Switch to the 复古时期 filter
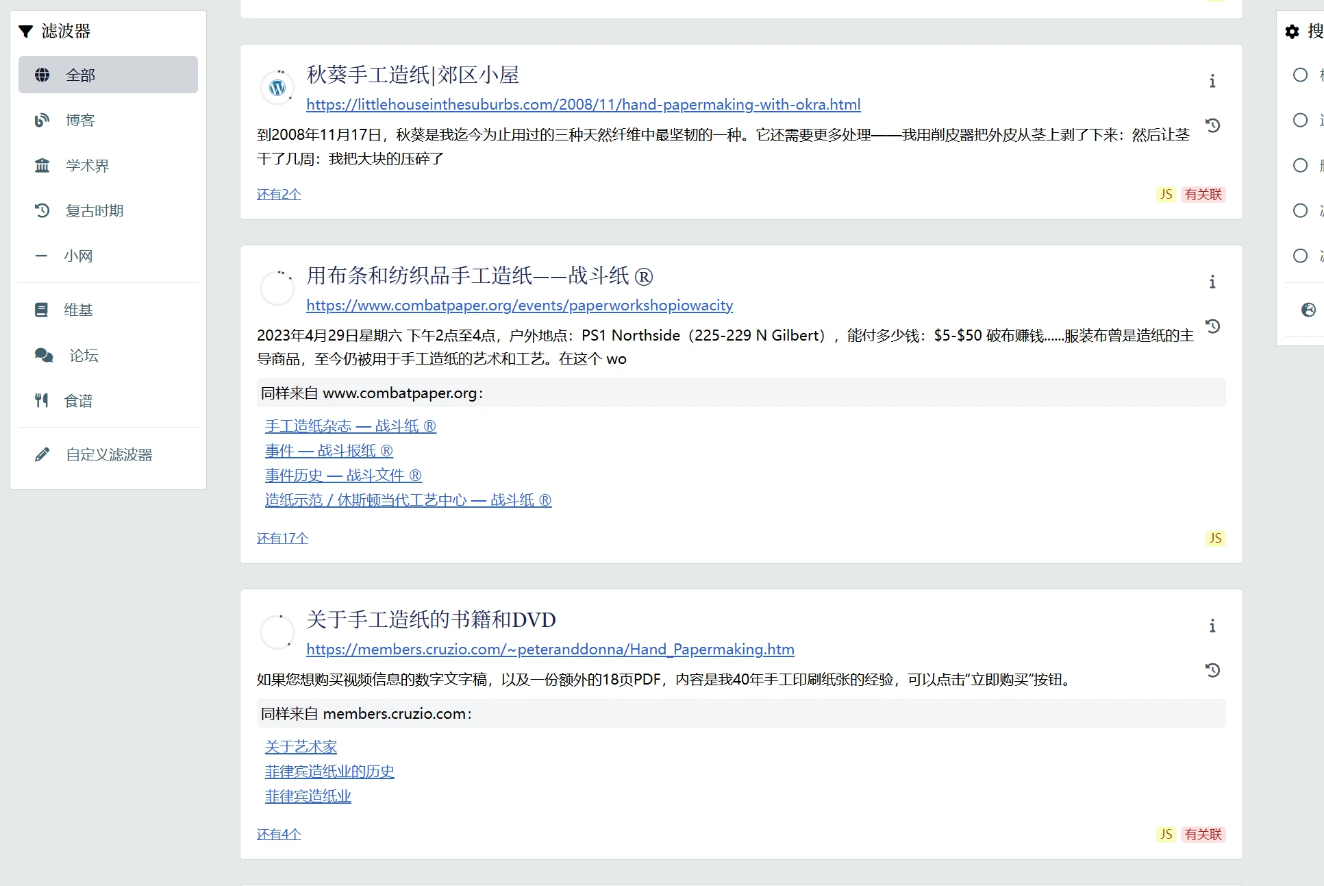 108,210
